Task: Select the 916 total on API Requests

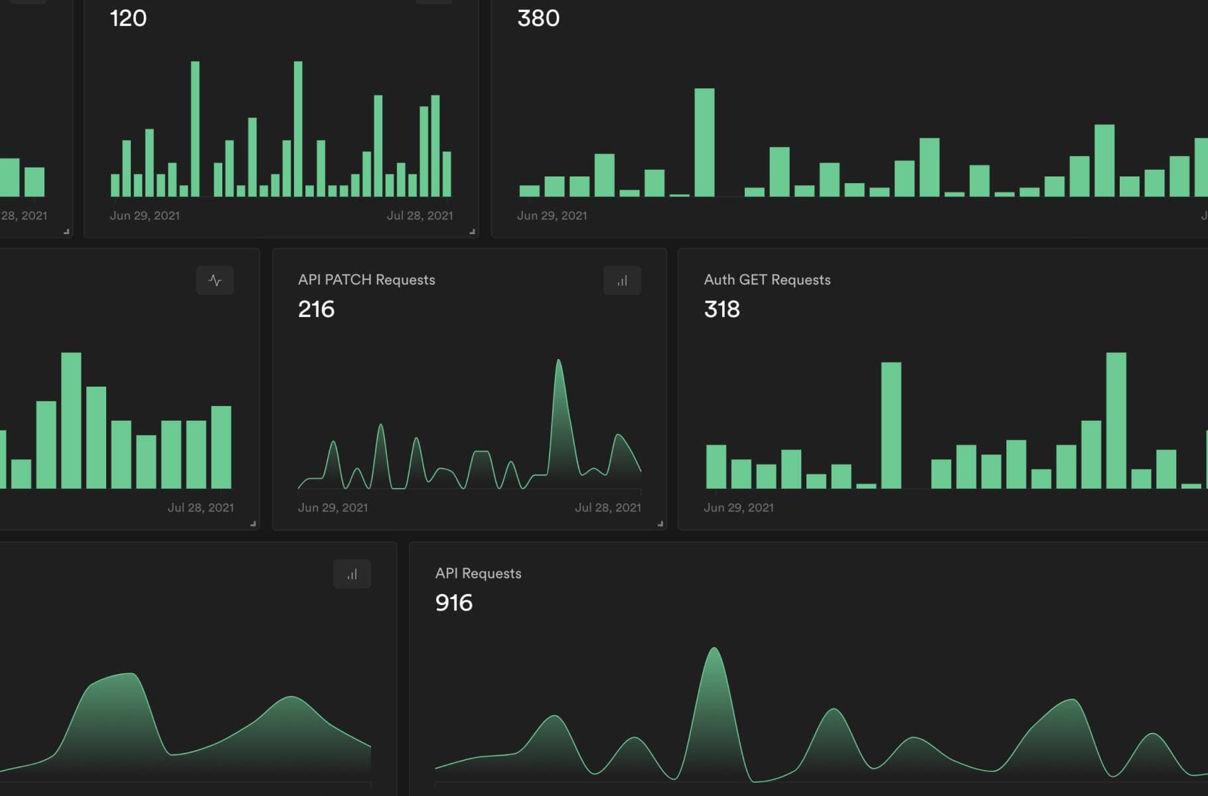Action: (454, 604)
